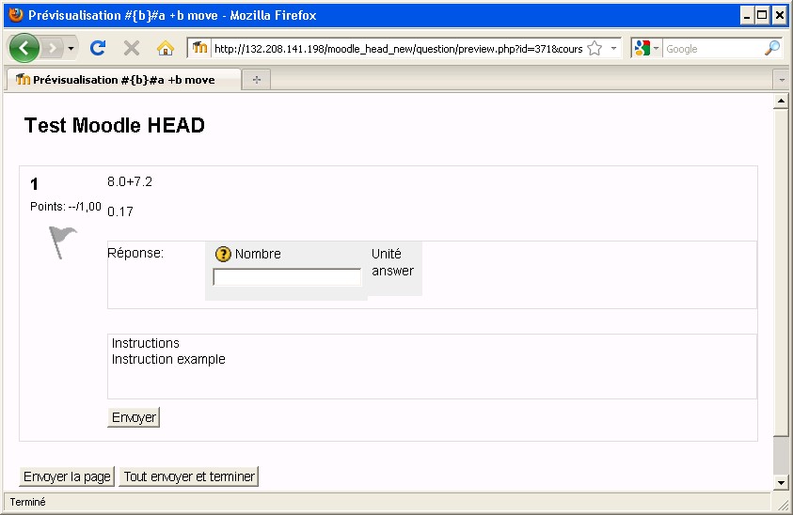Click the Nombre answer input field
Image resolution: width=793 pixels, height=515 pixels.
pos(287,277)
